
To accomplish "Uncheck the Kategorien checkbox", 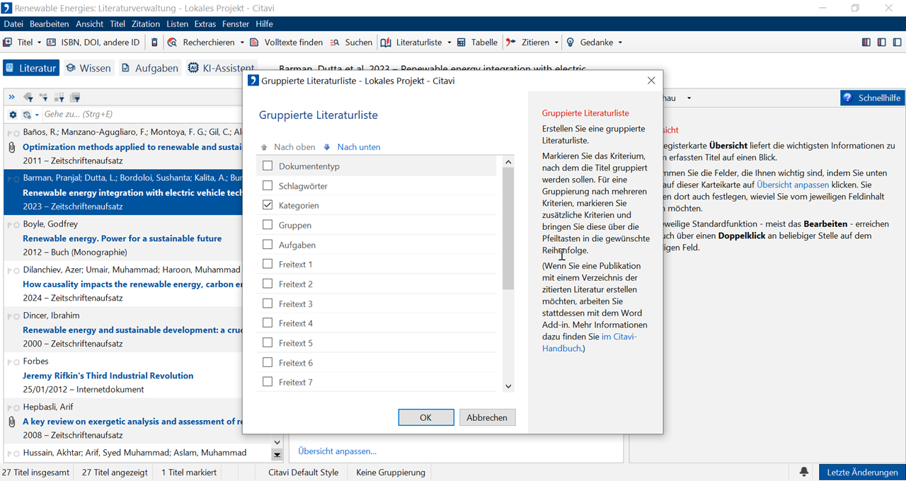I will click(268, 205).
